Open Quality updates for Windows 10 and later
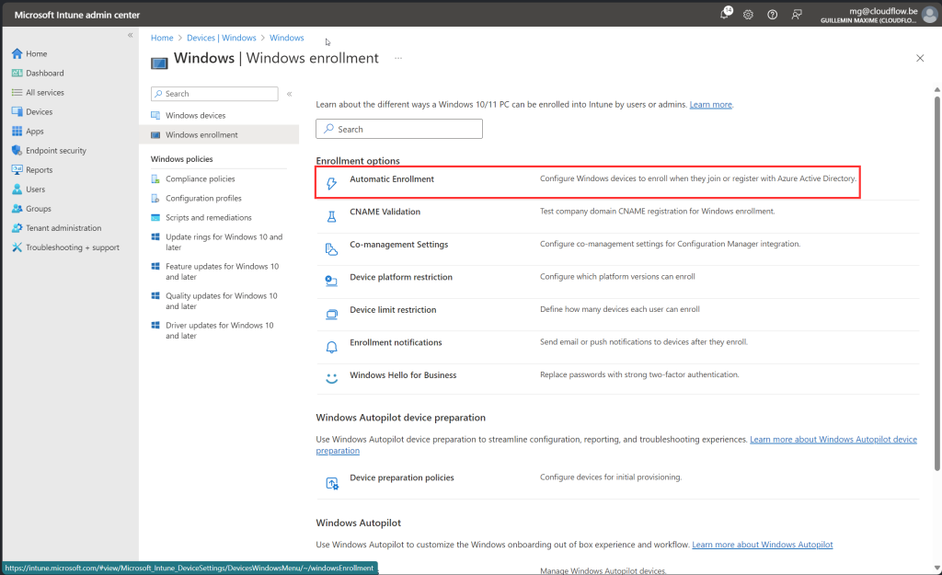 coord(219,301)
